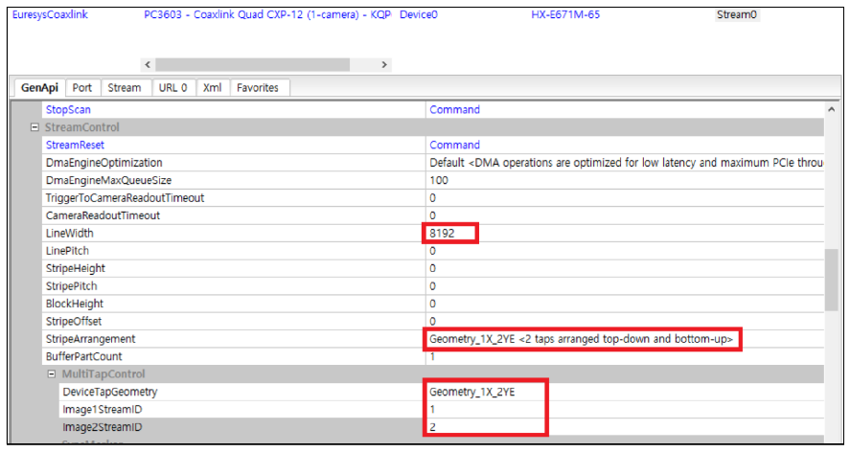Open the URL 0 tab
Image resolution: width=850 pixels, height=452 pixels.
(x=172, y=88)
